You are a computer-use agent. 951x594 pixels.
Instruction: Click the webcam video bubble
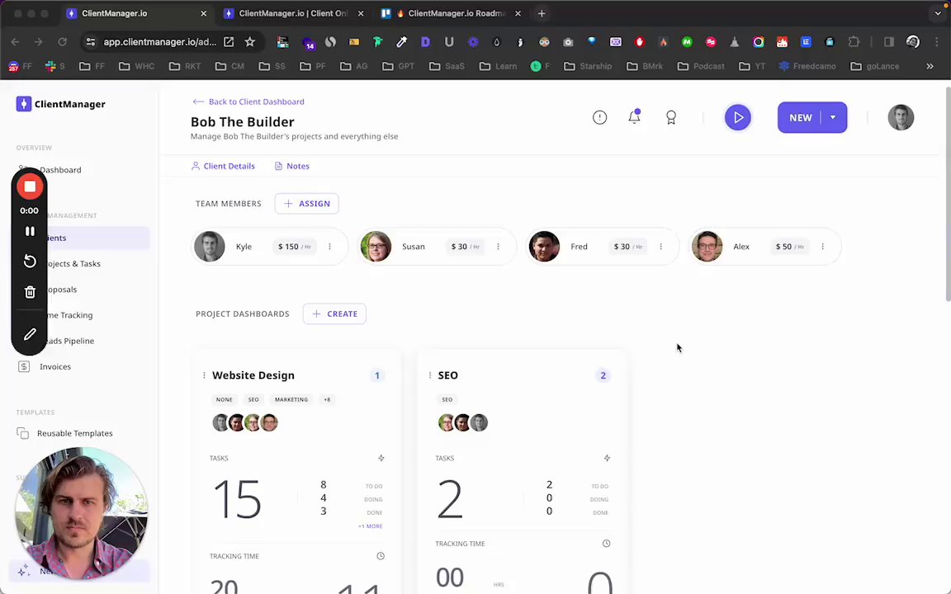click(81, 514)
